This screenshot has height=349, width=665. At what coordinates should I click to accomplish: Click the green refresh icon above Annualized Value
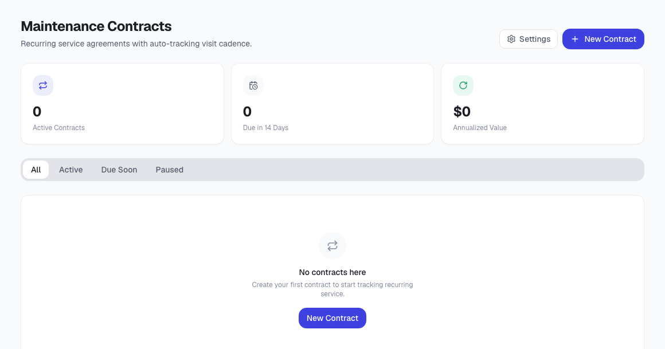[x=463, y=85]
